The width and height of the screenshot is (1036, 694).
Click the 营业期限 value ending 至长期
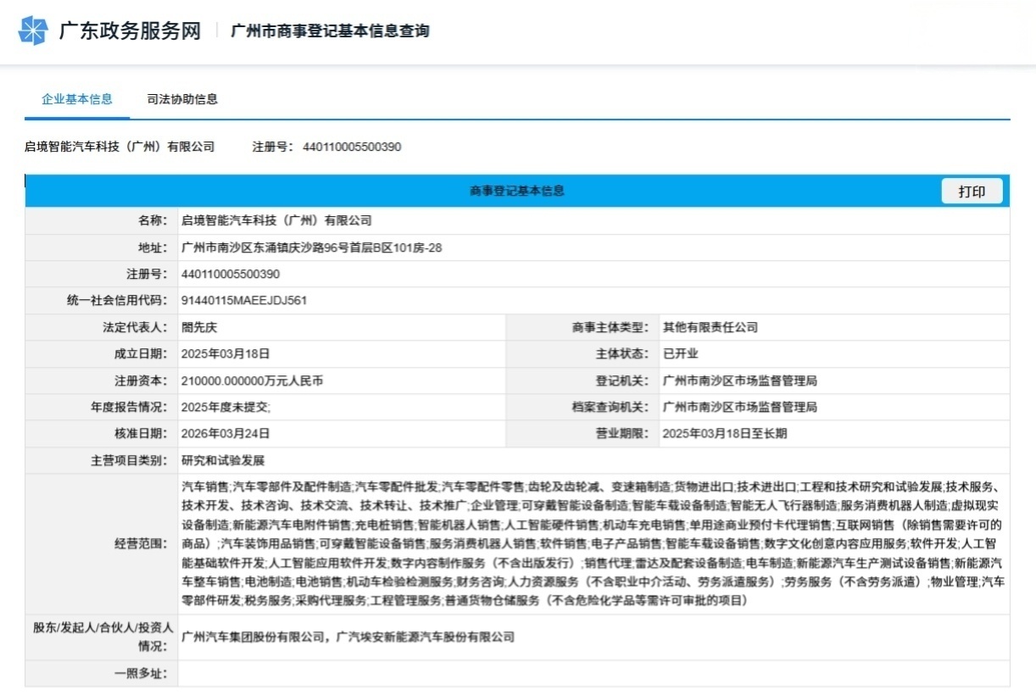click(x=725, y=433)
